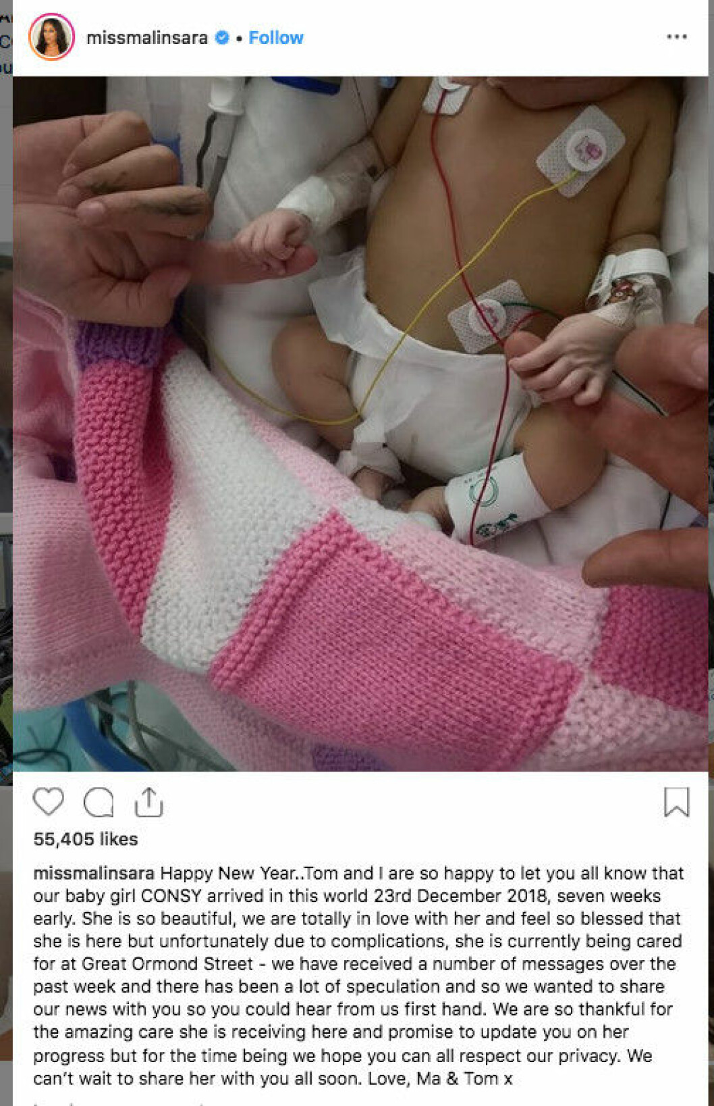Screen dimensions: 714x1106
Task: Follow the missmalinsara account
Action: (x=276, y=38)
